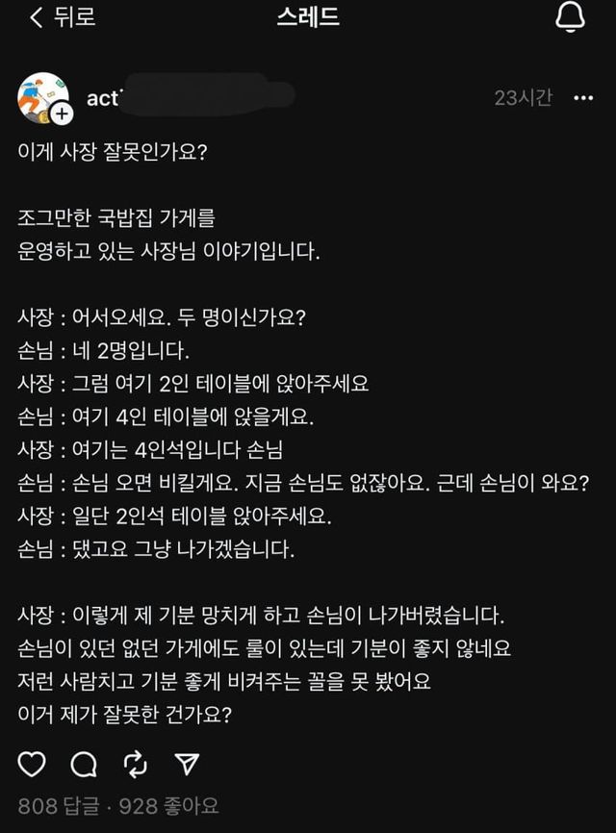This screenshot has width=616, height=833.
Task: Share the post with the paper plane icon
Action: 187,763
